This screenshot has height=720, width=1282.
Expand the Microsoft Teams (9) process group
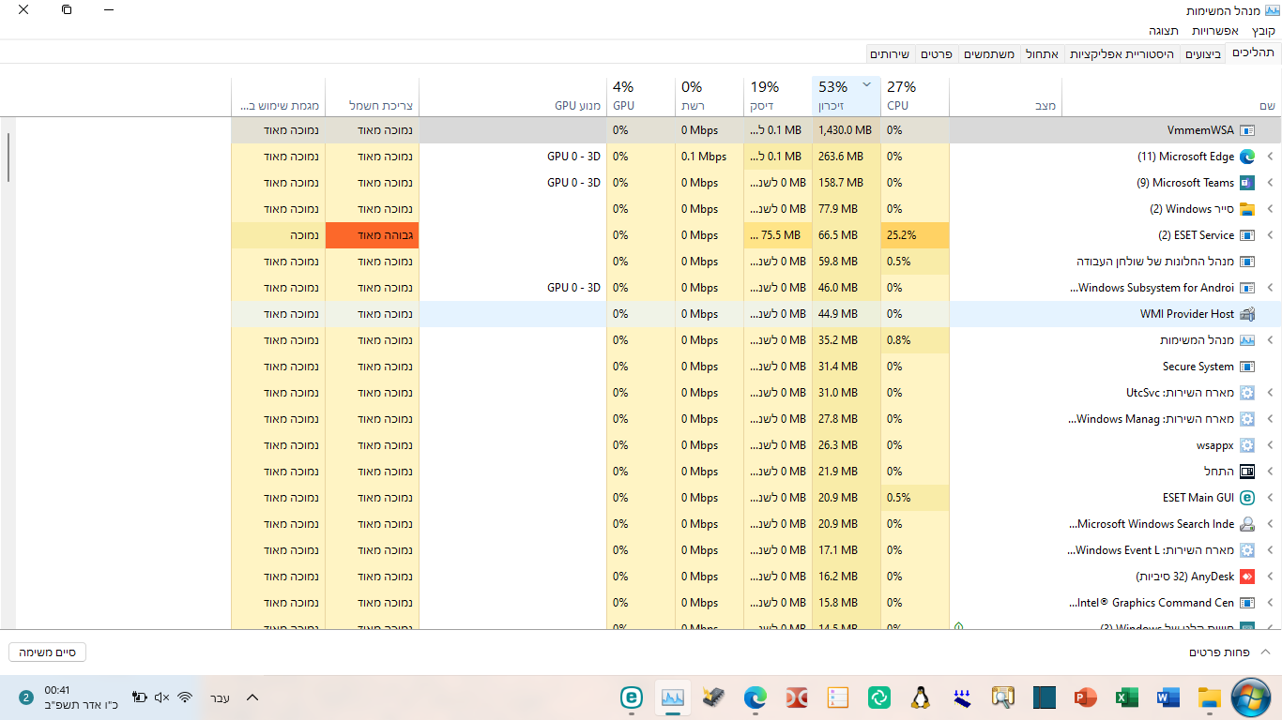click(1271, 183)
